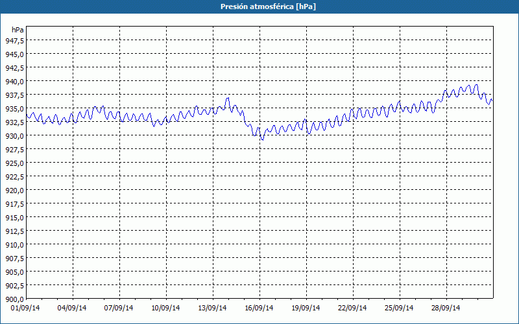This screenshot has height=324, width=519.
Task: Select the 922,5 y-axis label
Action: tap(14, 177)
